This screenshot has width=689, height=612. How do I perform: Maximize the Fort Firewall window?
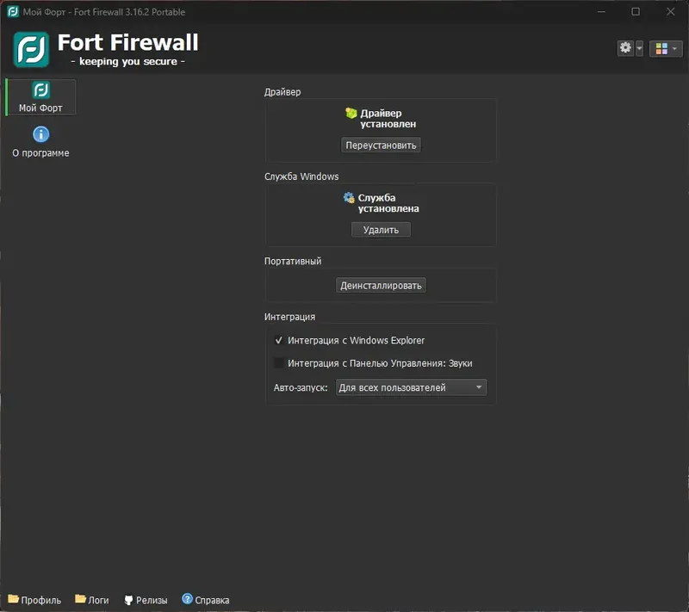pos(636,12)
